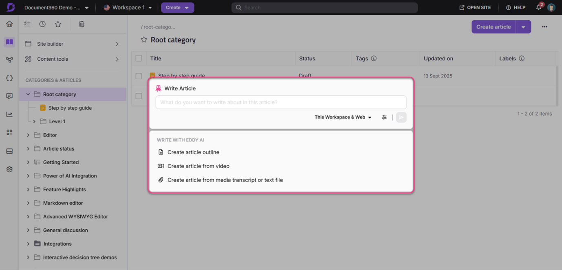Screen dimensions: 562x270
Task: Click the Eddy AI Write Article icon
Action: coord(159,88)
